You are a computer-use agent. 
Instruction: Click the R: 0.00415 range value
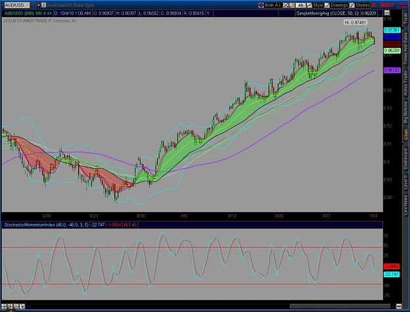click(x=194, y=13)
